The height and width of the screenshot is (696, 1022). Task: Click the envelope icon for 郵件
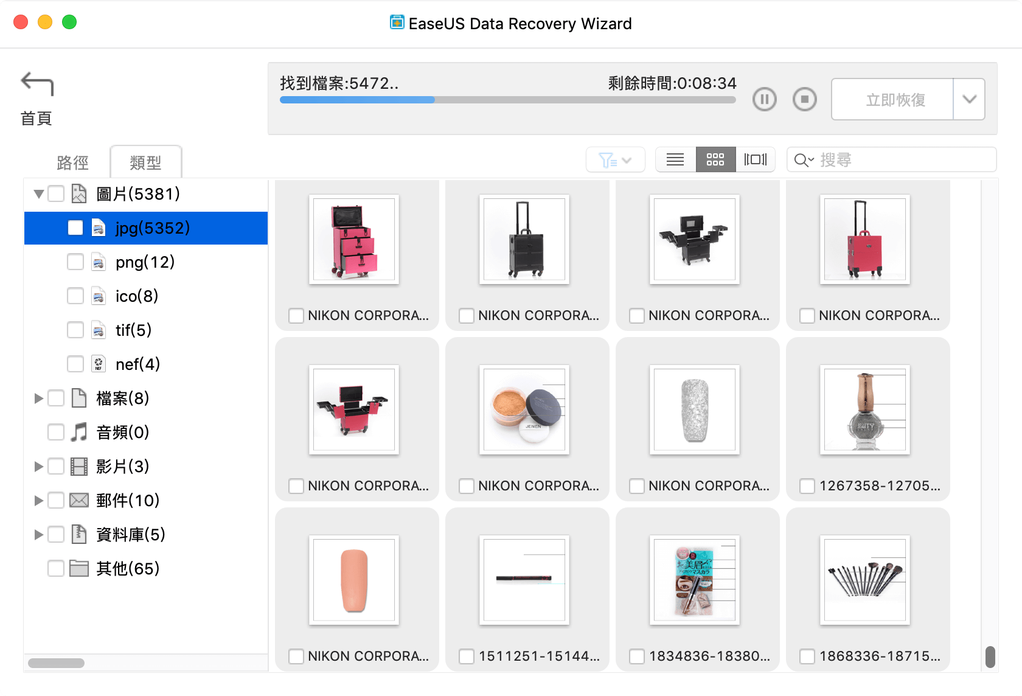[x=79, y=501]
